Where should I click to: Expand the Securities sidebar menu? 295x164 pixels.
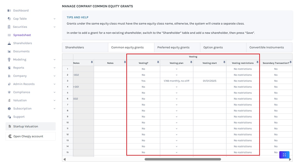click(54, 27)
